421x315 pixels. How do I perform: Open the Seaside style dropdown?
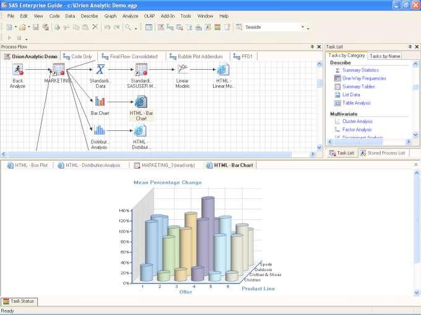point(303,27)
